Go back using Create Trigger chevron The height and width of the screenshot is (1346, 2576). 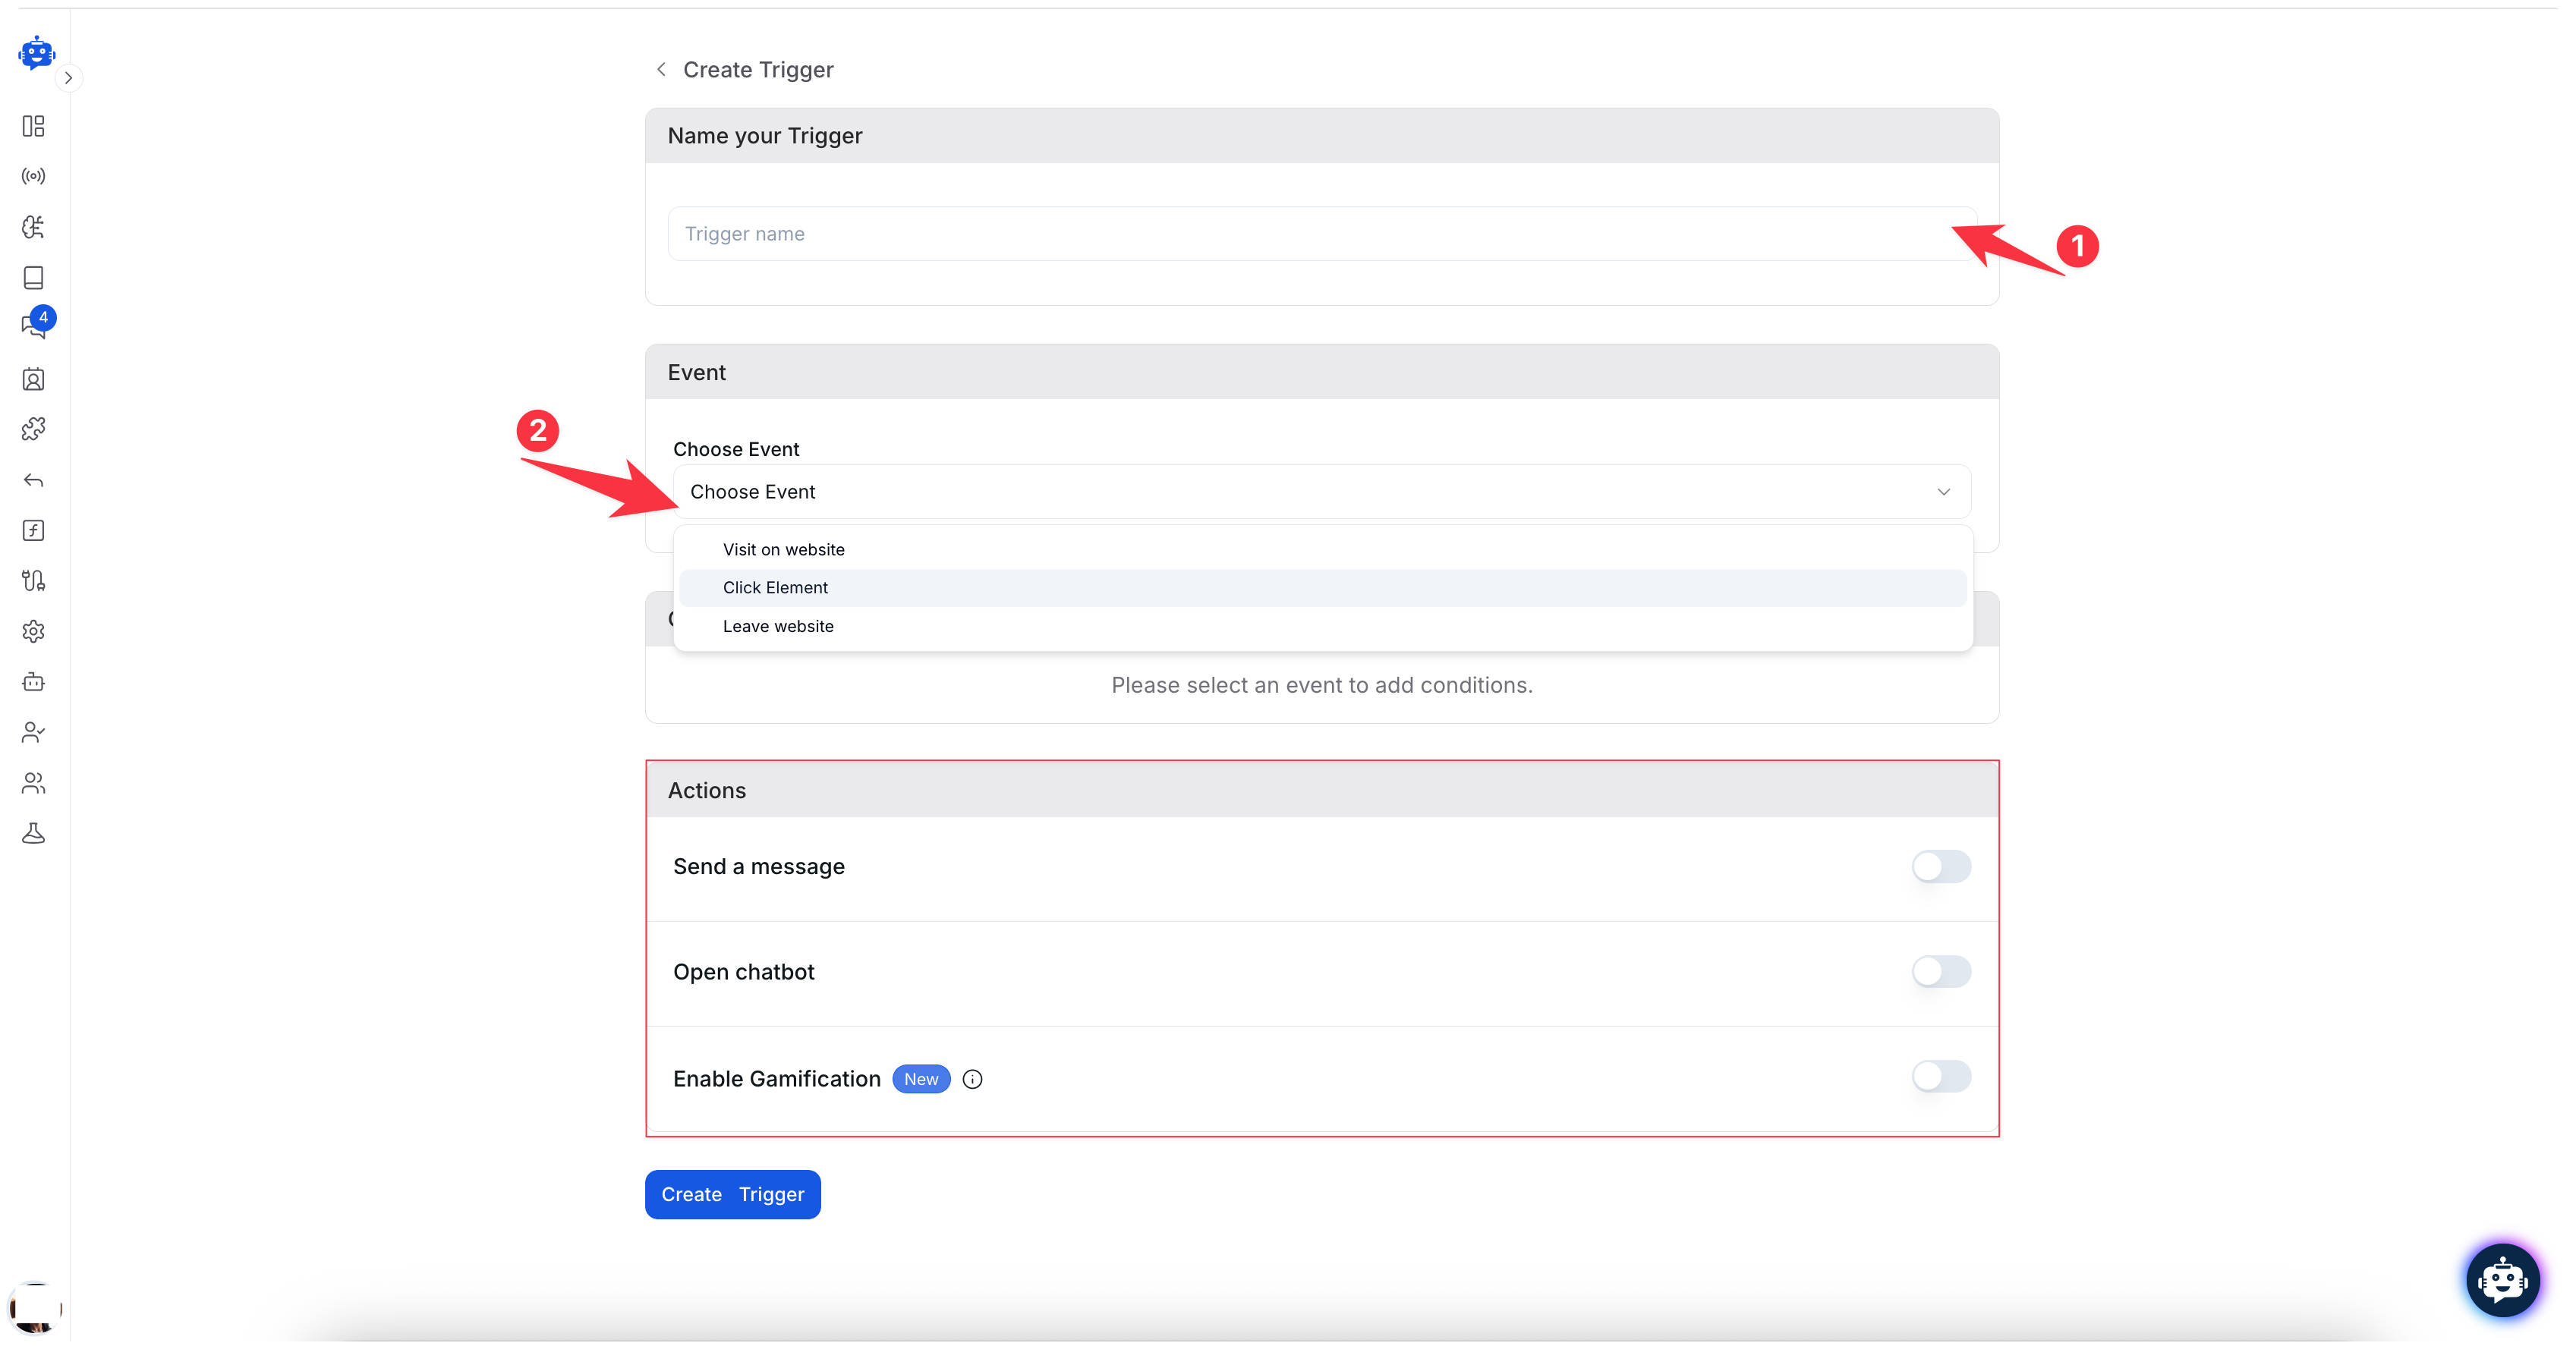[x=661, y=69]
